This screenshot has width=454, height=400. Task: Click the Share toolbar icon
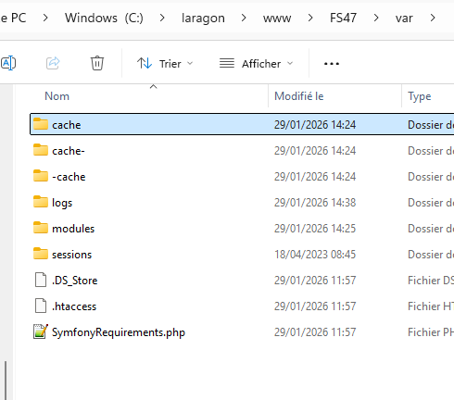(x=53, y=63)
